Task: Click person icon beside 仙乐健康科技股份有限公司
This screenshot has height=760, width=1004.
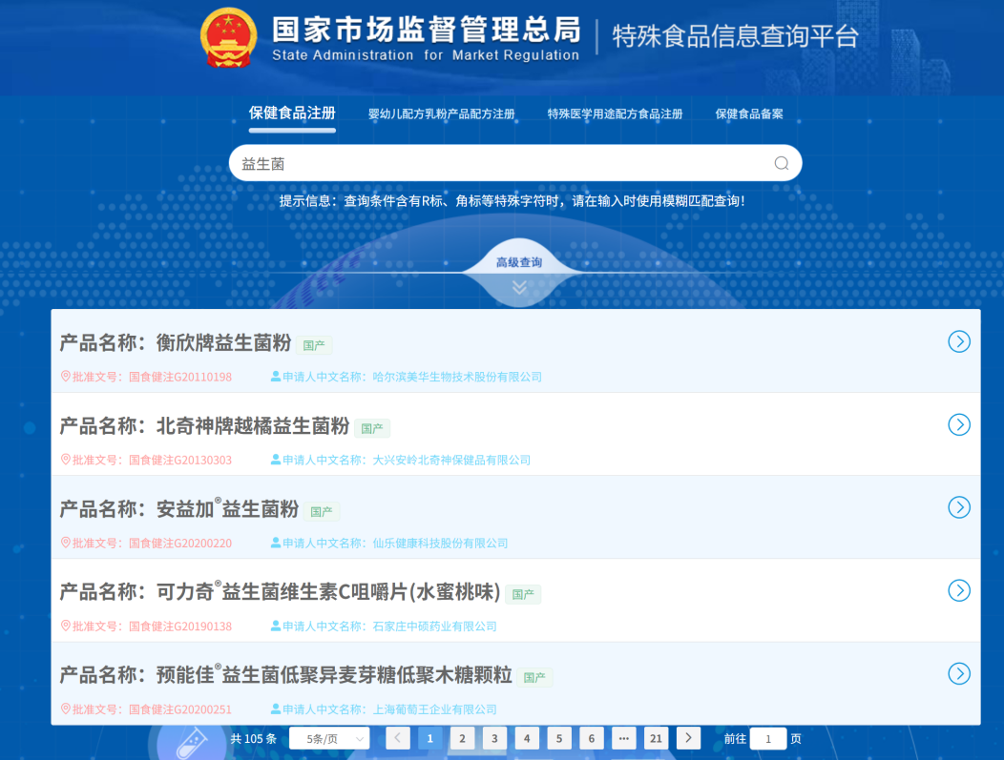Action: [275, 543]
